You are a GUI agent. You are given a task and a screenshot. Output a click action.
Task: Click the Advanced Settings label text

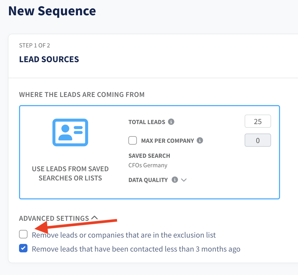(x=54, y=218)
